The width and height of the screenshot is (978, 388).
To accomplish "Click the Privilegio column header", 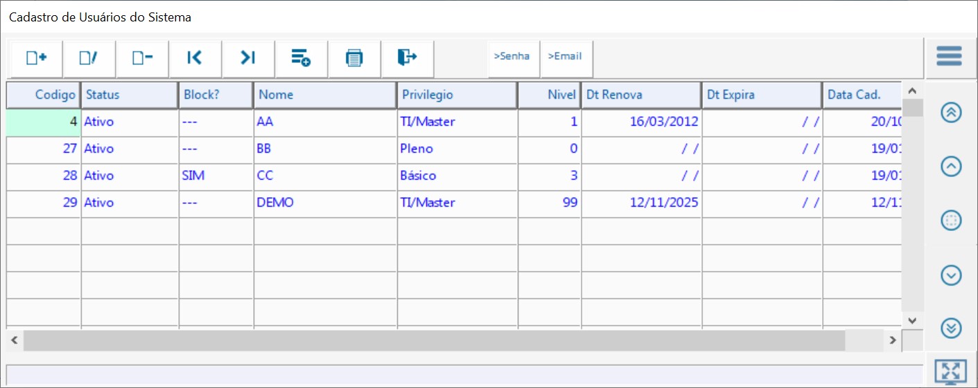I will (x=457, y=95).
